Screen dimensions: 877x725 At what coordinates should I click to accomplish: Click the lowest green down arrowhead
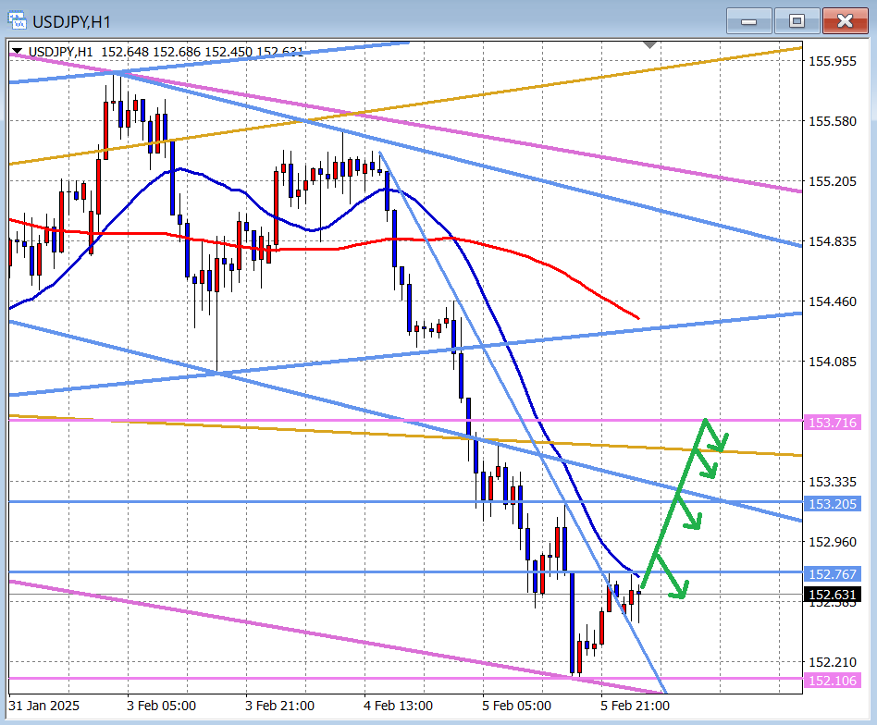681,593
